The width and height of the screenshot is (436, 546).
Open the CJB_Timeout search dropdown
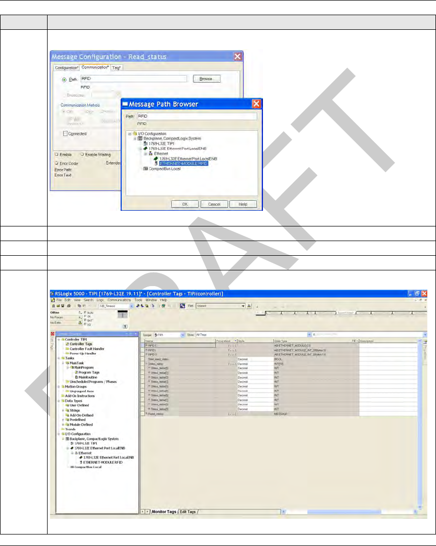[132, 306]
